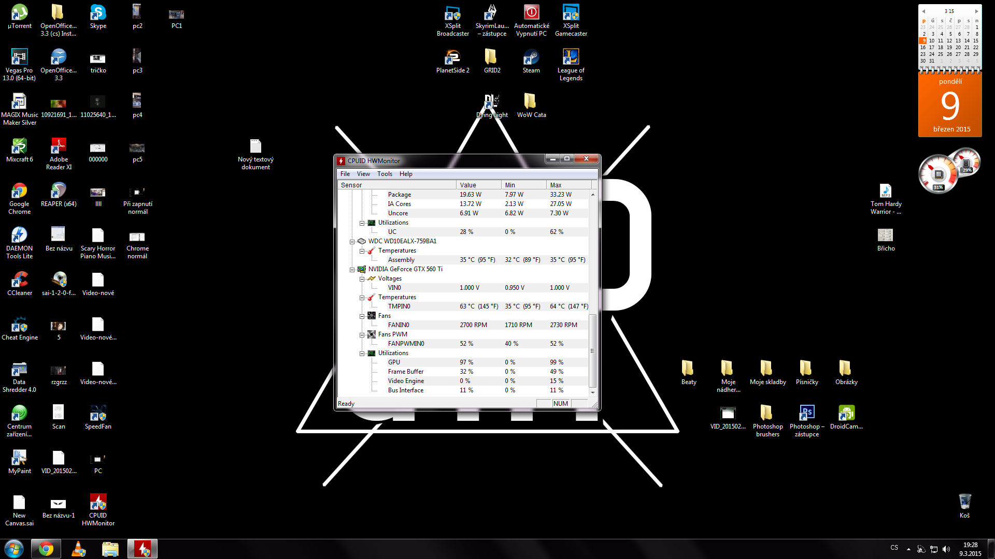Viewport: 995px width, 559px height.
Task: Select the VIN0 voltage row
Action: click(x=463, y=288)
